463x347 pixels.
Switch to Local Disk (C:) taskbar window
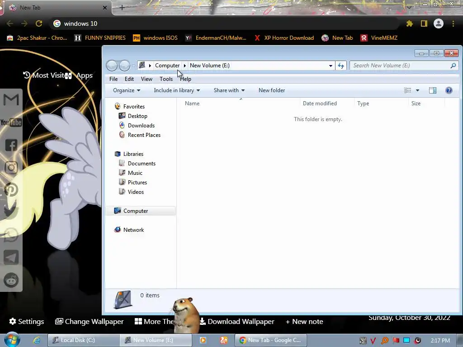click(84, 340)
